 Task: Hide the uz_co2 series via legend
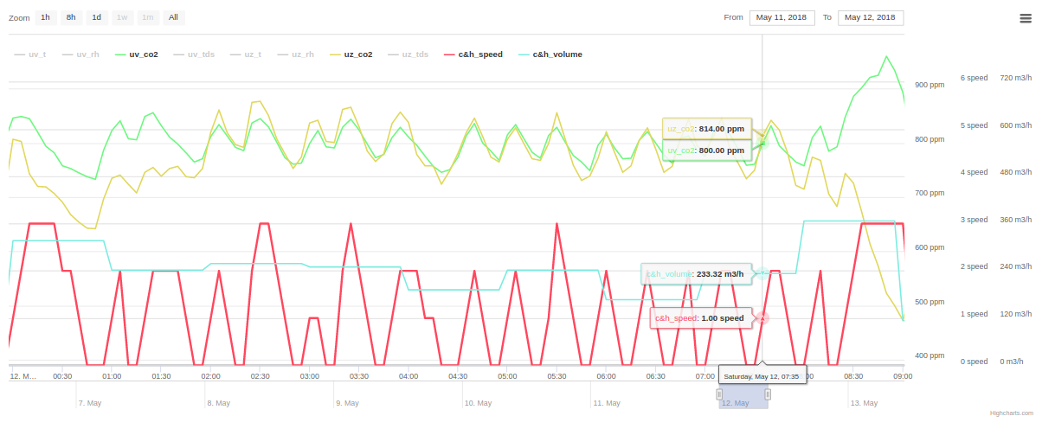351,54
